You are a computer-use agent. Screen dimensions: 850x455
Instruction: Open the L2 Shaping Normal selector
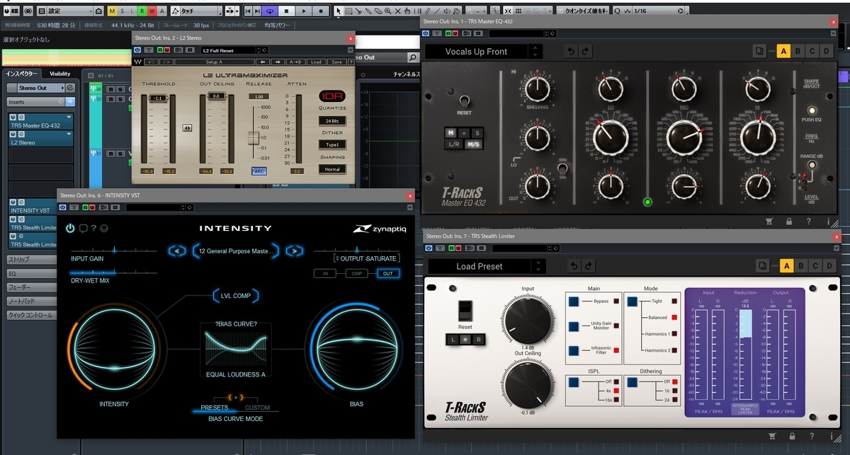point(331,169)
